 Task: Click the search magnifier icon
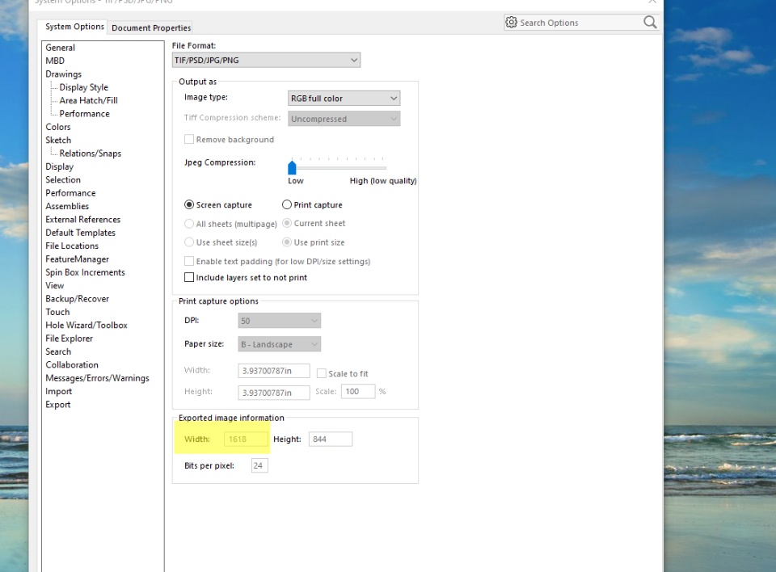tap(650, 23)
